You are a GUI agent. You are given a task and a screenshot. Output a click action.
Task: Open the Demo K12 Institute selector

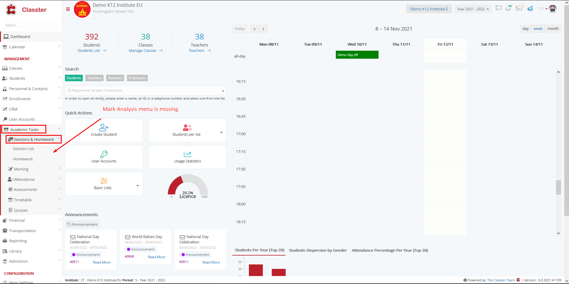point(429,9)
